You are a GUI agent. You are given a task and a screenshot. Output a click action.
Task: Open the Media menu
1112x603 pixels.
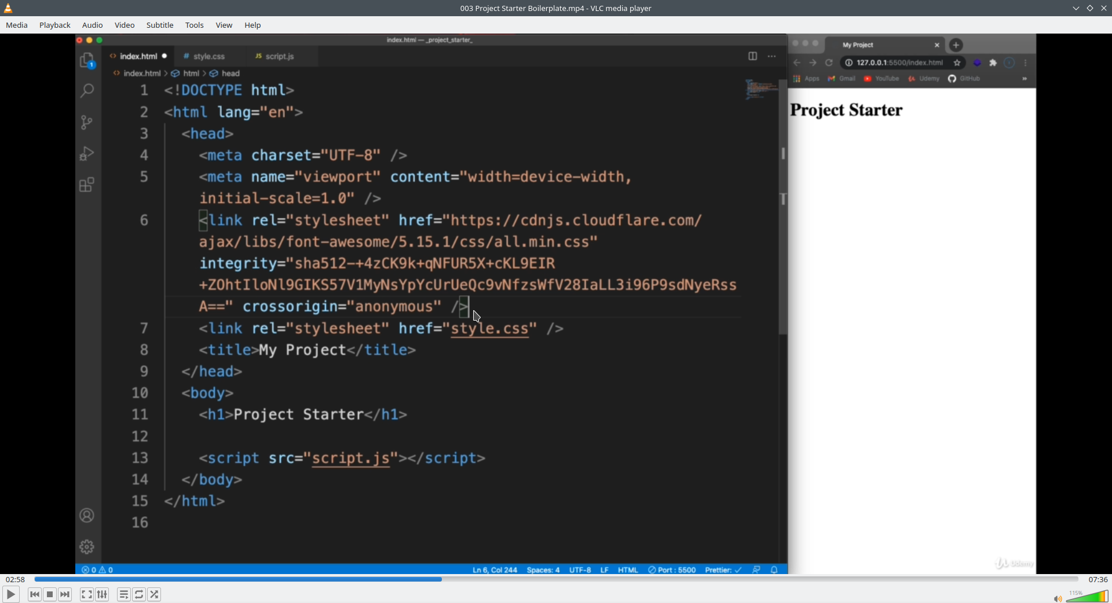tap(17, 25)
